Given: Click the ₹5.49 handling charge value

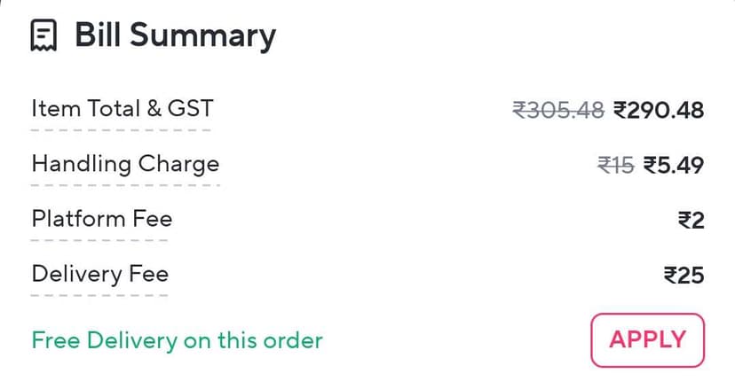Looking at the screenshot, I should 674,165.
